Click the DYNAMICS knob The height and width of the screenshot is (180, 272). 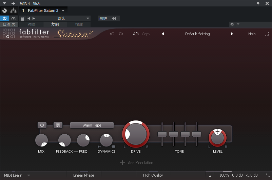click(106, 140)
